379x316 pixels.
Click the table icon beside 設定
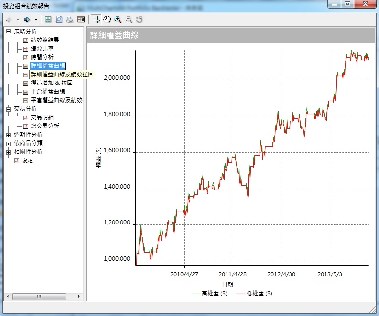point(17,161)
